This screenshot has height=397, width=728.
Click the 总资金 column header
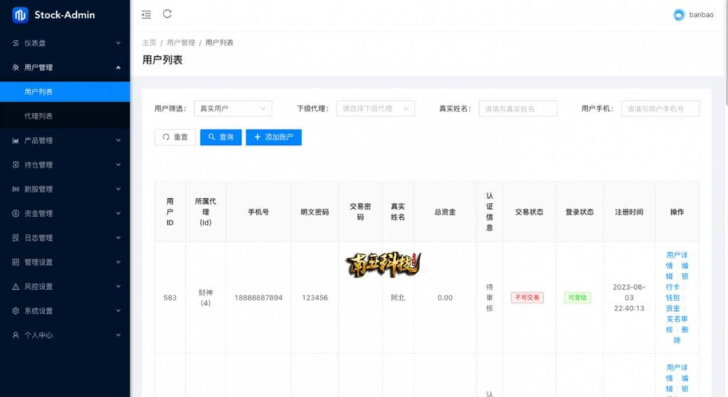(445, 212)
